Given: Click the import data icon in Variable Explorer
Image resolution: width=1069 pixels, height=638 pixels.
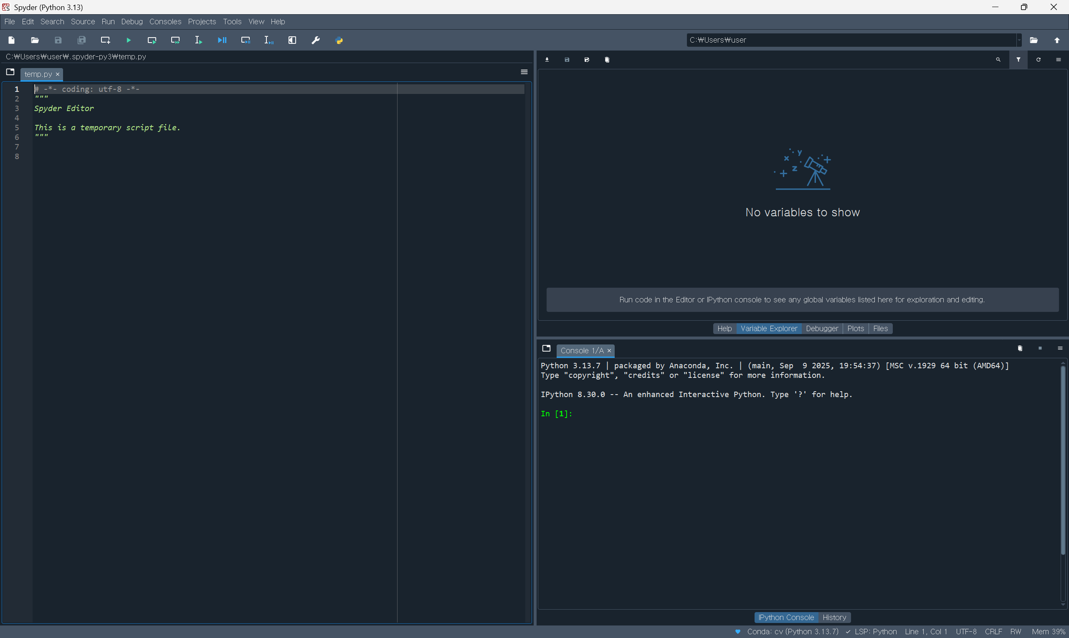Looking at the screenshot, I should click(x=547, y=60).
